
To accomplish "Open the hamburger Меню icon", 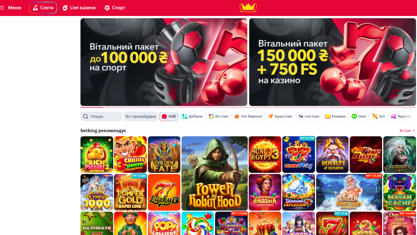I will pos(2,8).
